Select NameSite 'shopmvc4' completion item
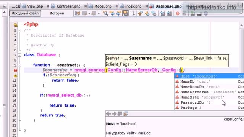 point(209,97)
